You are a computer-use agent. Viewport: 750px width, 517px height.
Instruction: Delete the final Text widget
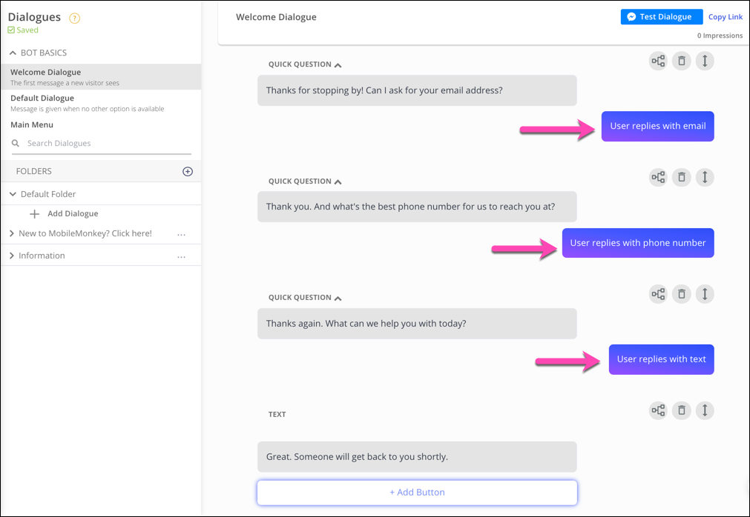pos(681,410)
